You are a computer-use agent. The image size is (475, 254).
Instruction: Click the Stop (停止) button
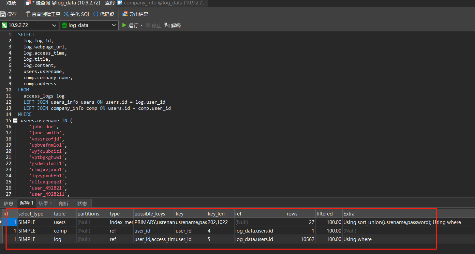pos(153,26)
